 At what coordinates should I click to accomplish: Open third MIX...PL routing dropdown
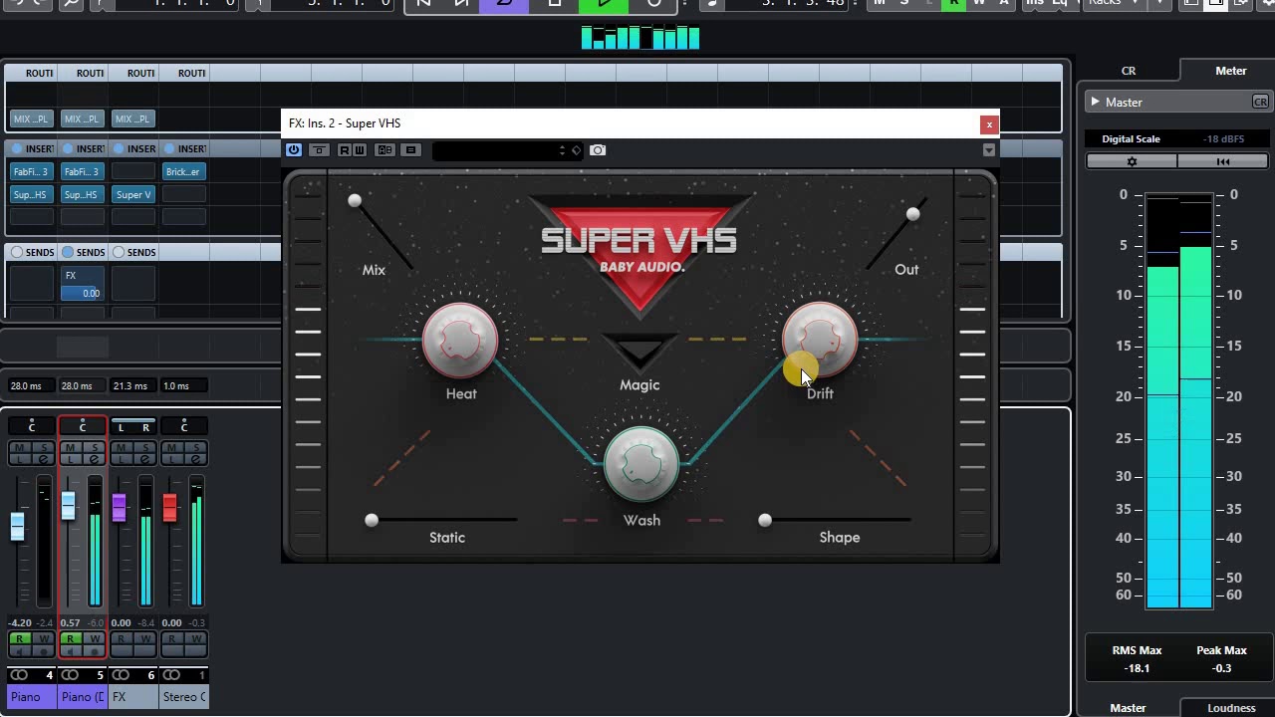pos(132,119)
